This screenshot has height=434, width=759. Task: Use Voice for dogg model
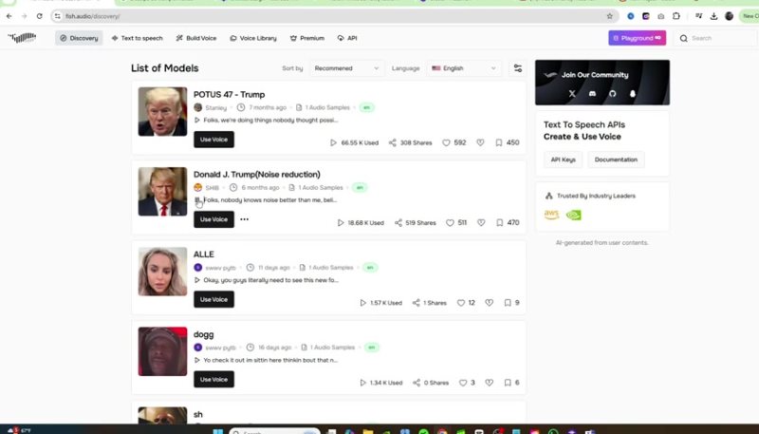[214, 379]
